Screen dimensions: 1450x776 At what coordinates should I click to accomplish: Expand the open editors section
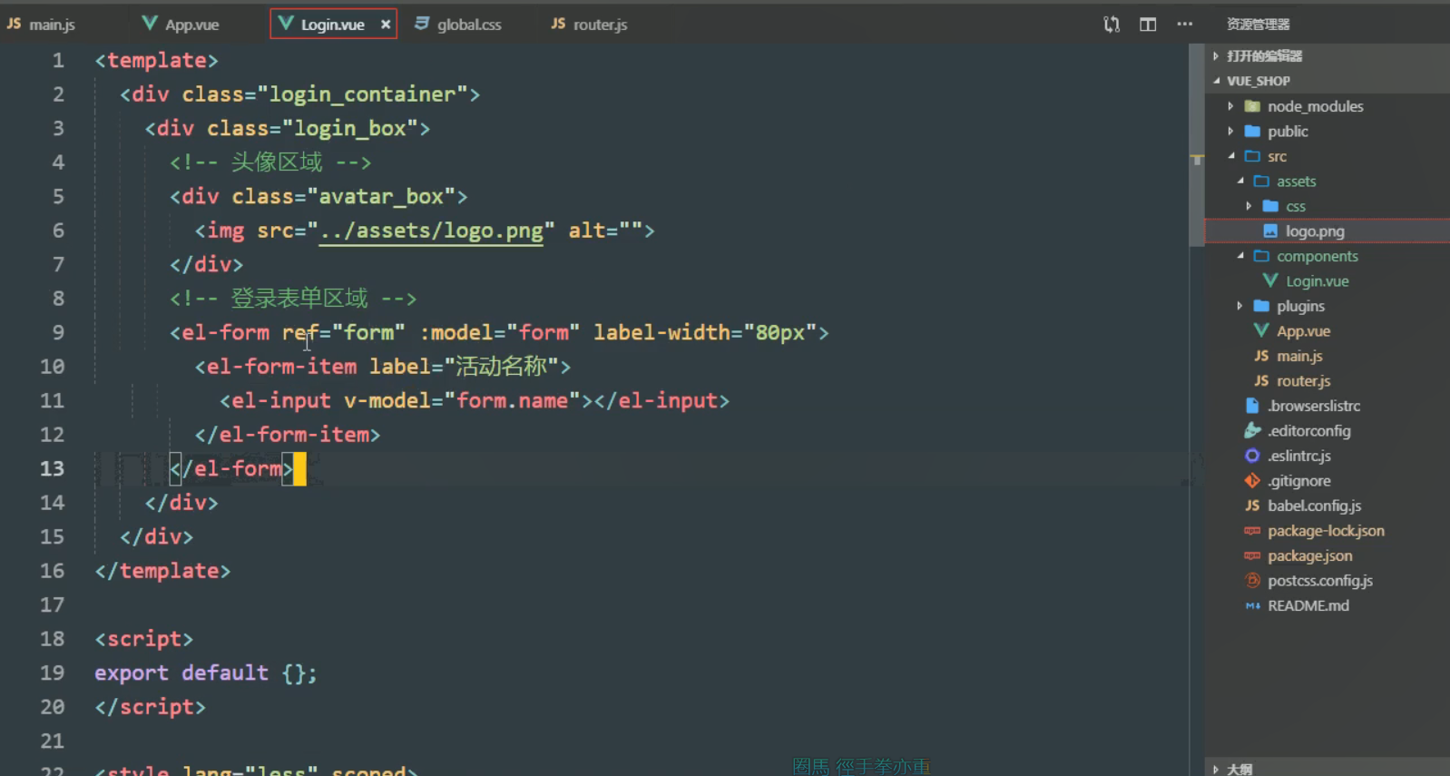coord(1216,56)
